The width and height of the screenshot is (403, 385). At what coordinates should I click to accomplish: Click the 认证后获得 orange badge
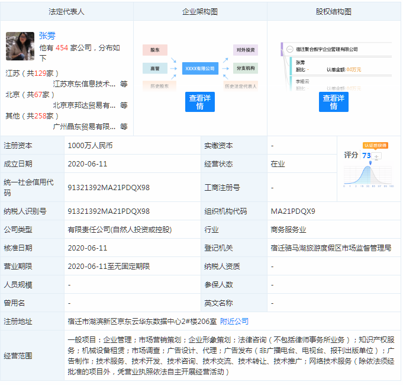click(375, 145)
